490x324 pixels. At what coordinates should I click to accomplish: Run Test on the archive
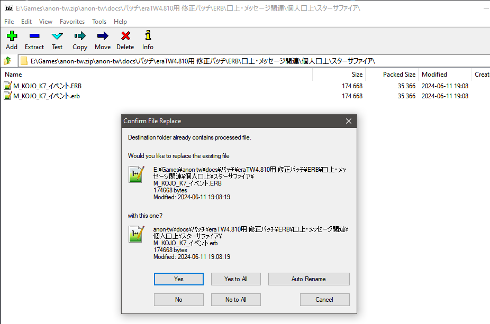(57, 40)
